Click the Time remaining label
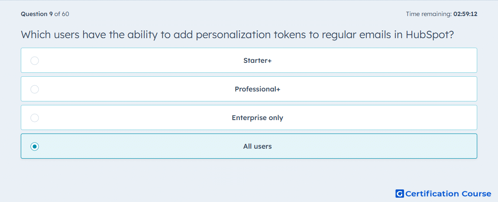Viewport: 498px width, 202px height. [429, 14]
